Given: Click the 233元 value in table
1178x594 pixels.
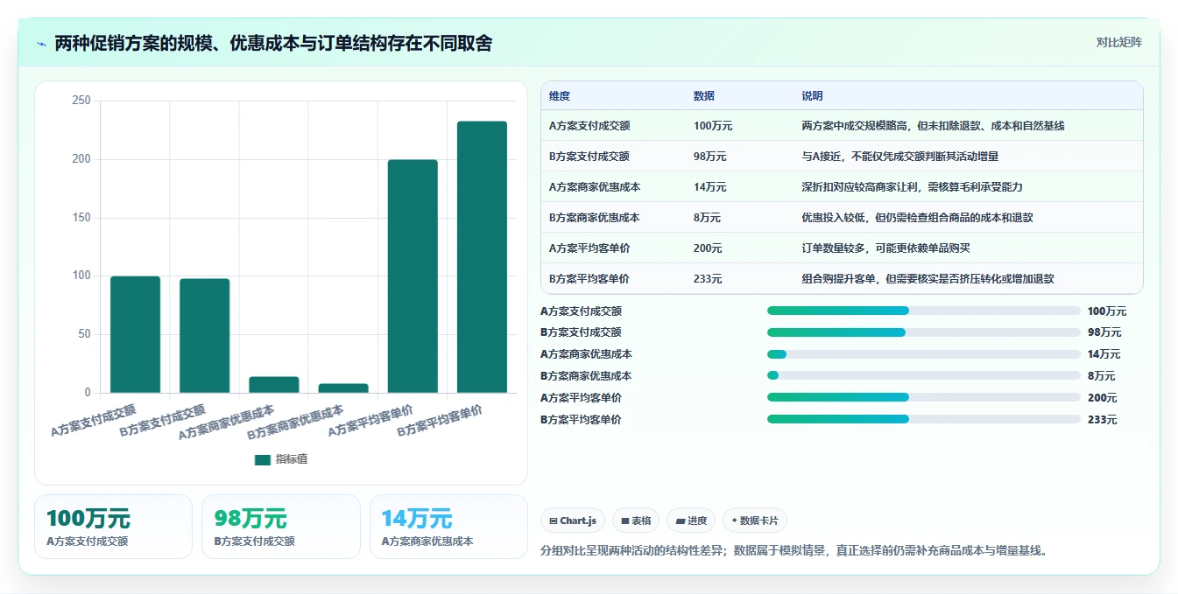Looking at the screenshot, I should coord(708,279).
